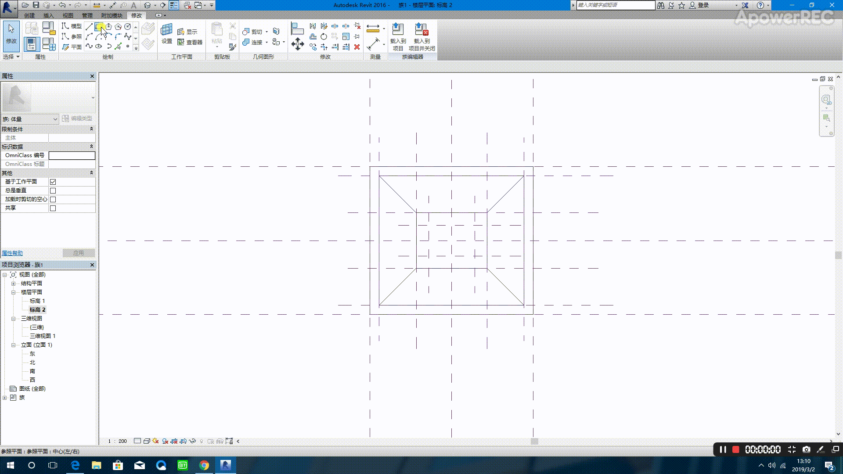Open the 插入 ribbon tab
The image size is (843, 474).
point(48,15)
